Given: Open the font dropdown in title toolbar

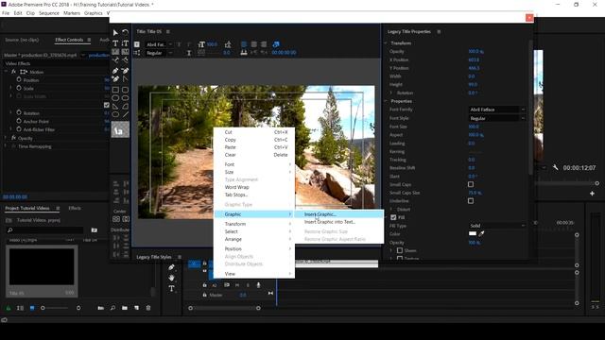Looking at the screenshot, I should [159, 44].
